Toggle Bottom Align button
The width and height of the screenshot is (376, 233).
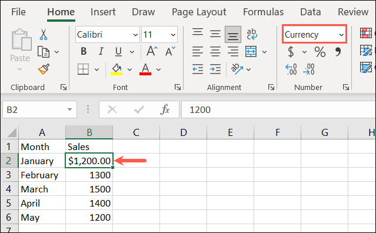point(233,34)
